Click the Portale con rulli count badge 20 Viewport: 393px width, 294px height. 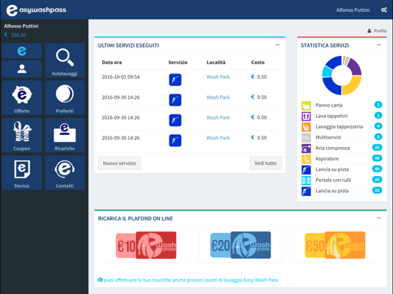click(377, 180)
